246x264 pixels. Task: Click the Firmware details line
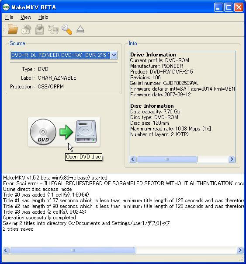tap(183, 89)
